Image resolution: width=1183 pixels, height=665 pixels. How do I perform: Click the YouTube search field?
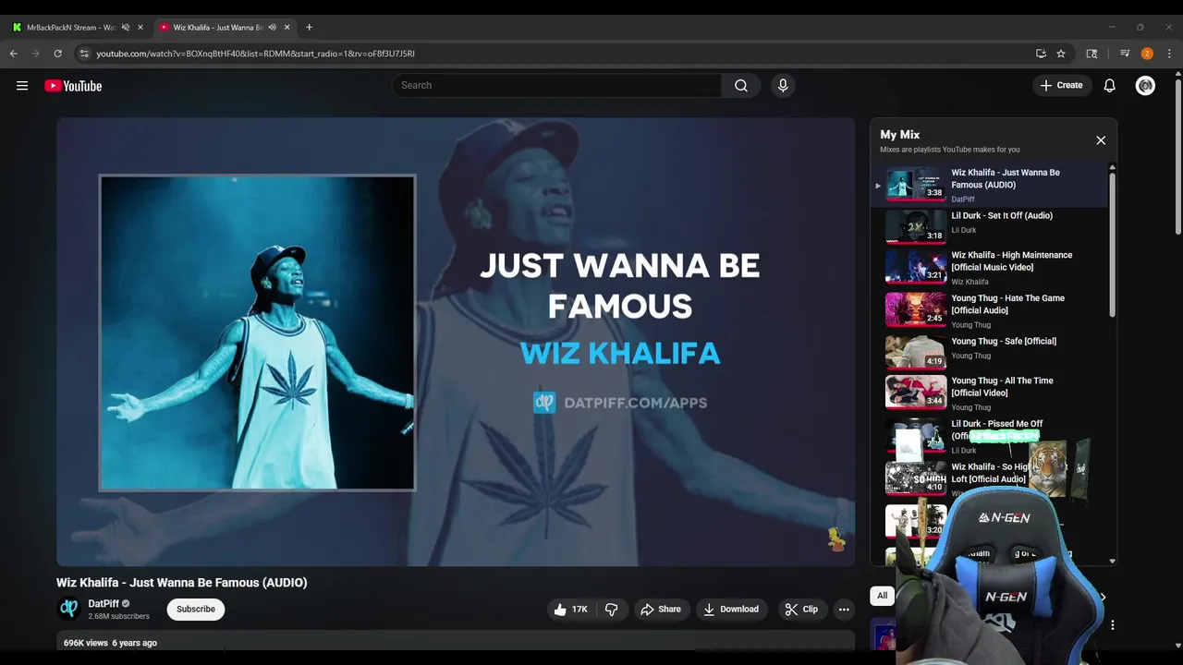pyautogui.click(x=556, y=86)
